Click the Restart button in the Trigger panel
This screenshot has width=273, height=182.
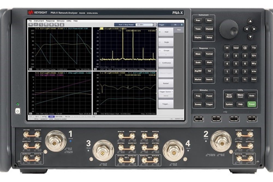coord(166,83)
